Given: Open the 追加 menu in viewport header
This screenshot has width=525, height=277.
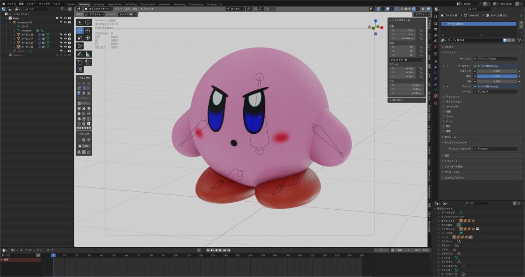Looking at the screenshot, I should pyautogui.click(x=135, y=9).
